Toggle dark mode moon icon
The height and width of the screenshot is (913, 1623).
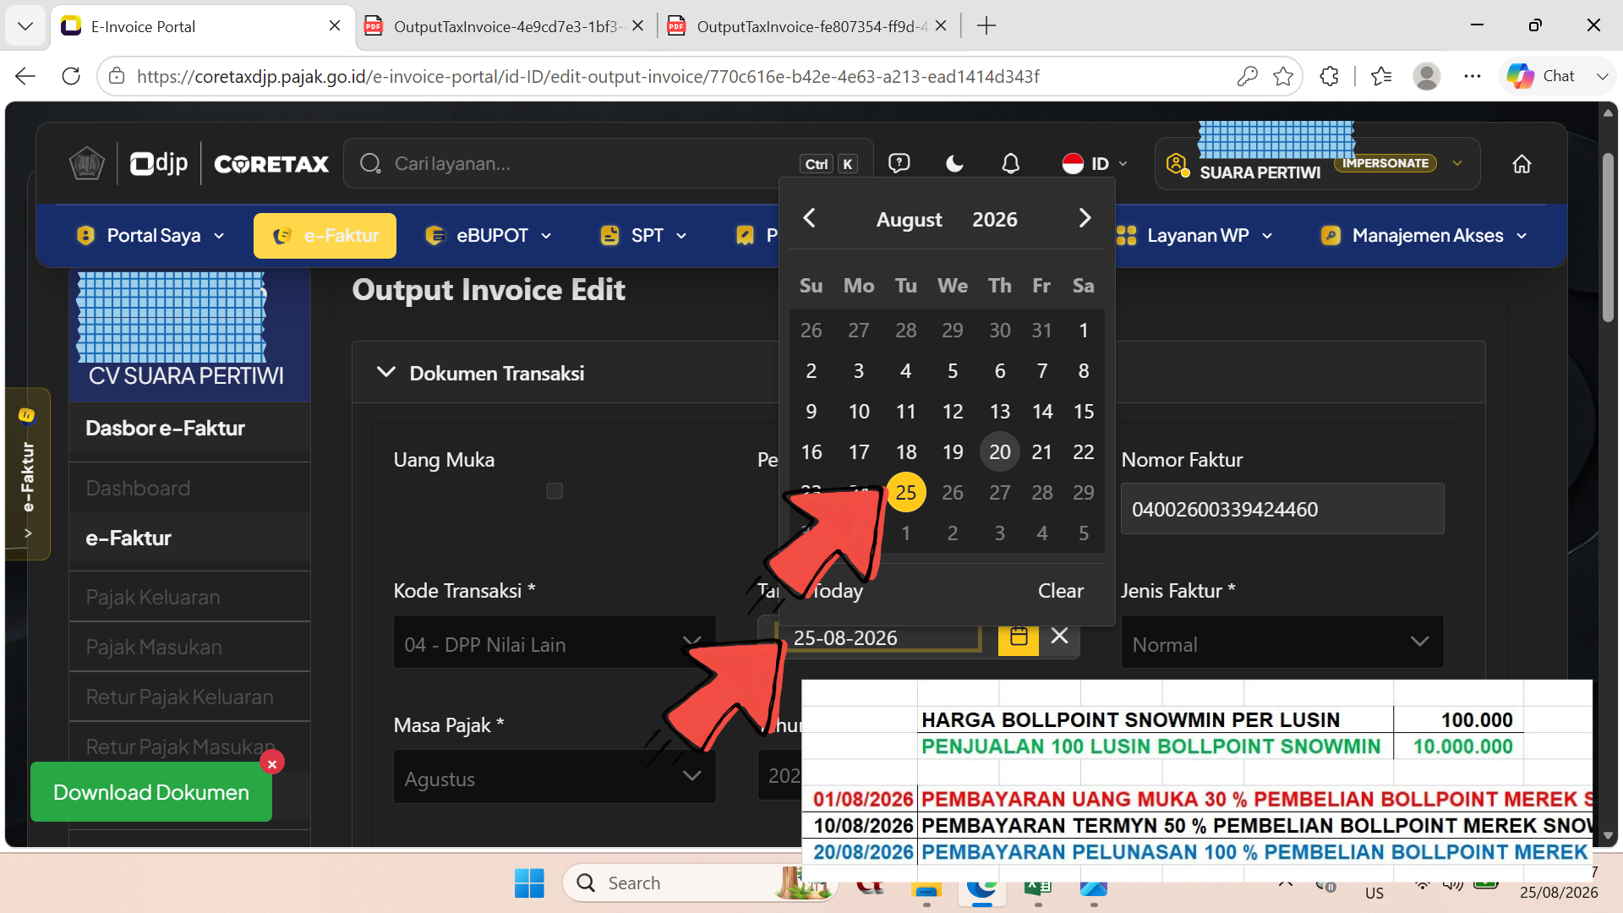coord(954,163)
